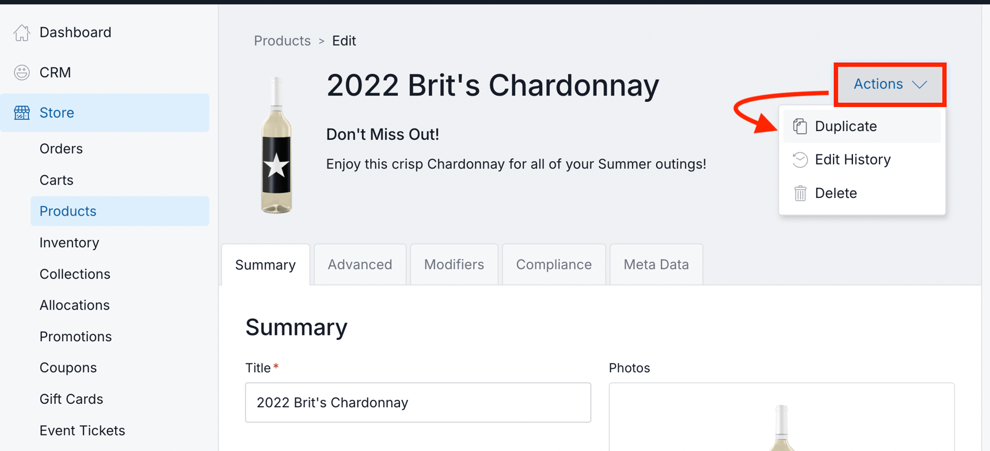Click the Store storefront icon
Screen dimensions: 990x451
[22, 113]
